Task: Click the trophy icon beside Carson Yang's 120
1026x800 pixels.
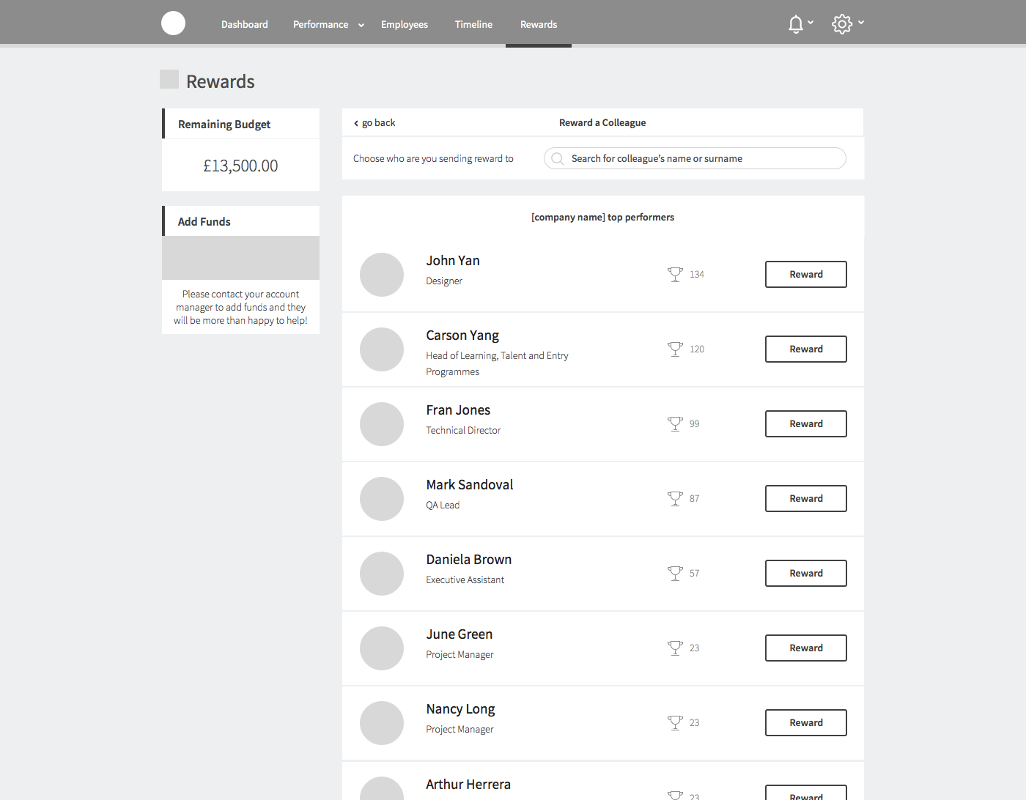Action: (675, 349)
